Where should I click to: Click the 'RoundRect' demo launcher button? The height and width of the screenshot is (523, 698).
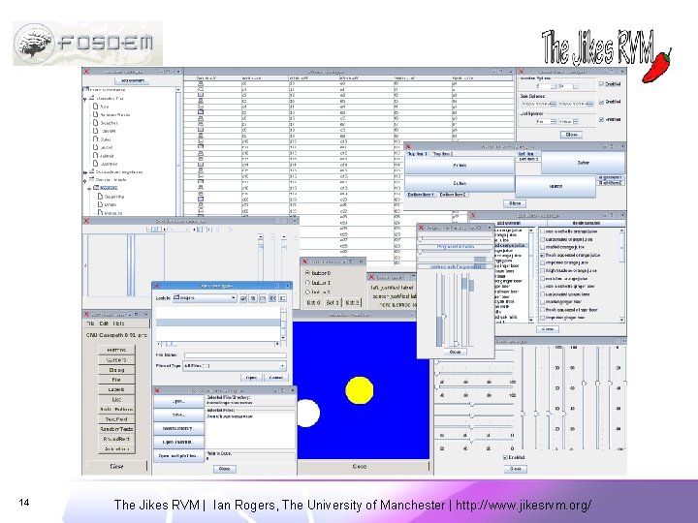tap(116, 439)
